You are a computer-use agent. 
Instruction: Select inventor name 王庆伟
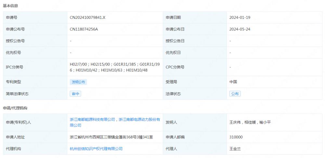pyautogui.click(x=235, y=122)
